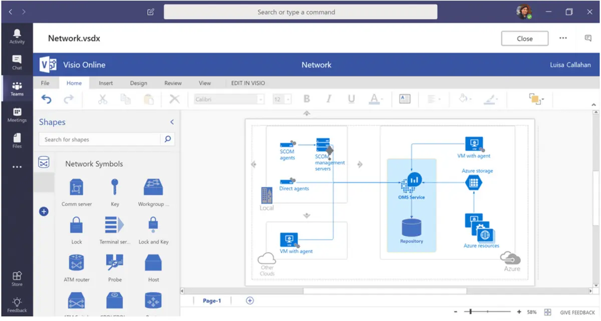Search shapes with the magnifier icon
The width and height of the screenshot is (601, 321).
coord(168,139)
